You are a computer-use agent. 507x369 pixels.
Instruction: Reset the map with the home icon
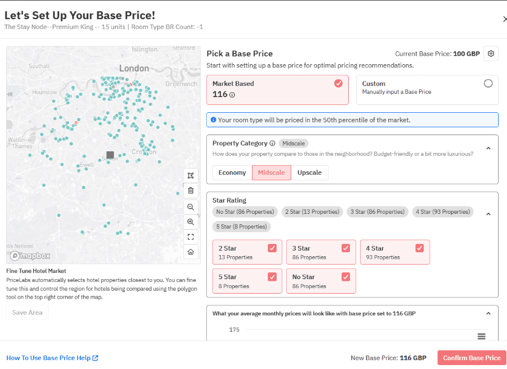[x=191, y=252]
